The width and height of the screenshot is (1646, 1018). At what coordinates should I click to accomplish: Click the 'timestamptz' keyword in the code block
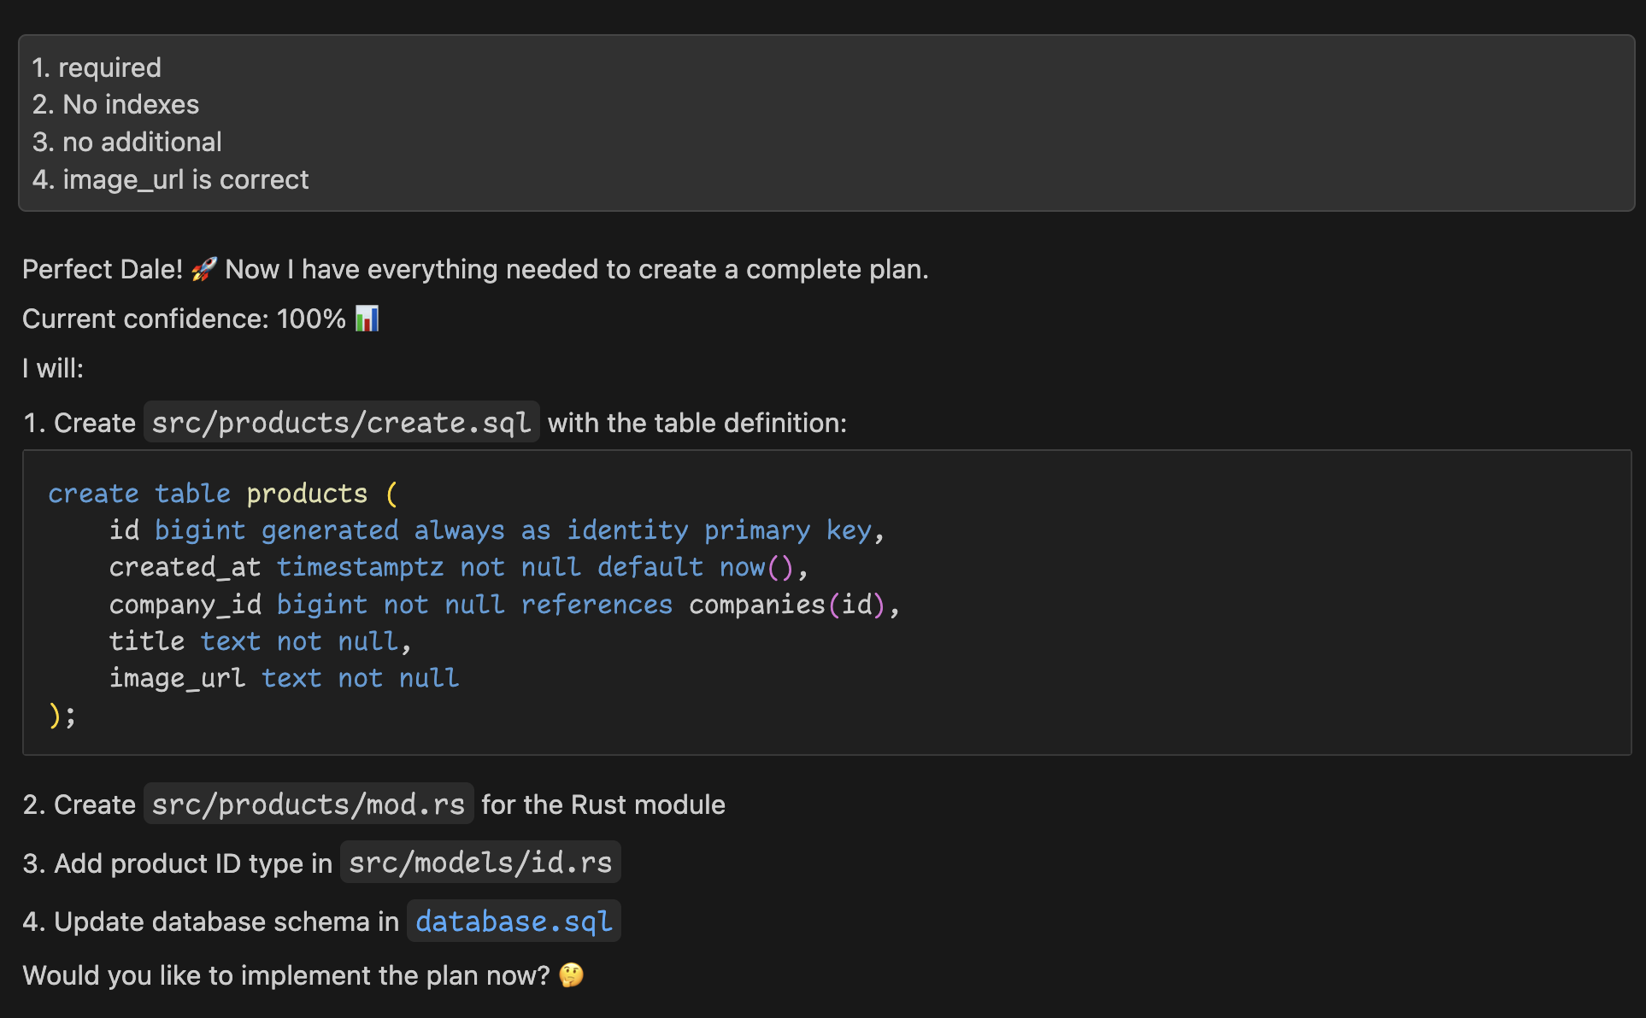tap(360, 567)
